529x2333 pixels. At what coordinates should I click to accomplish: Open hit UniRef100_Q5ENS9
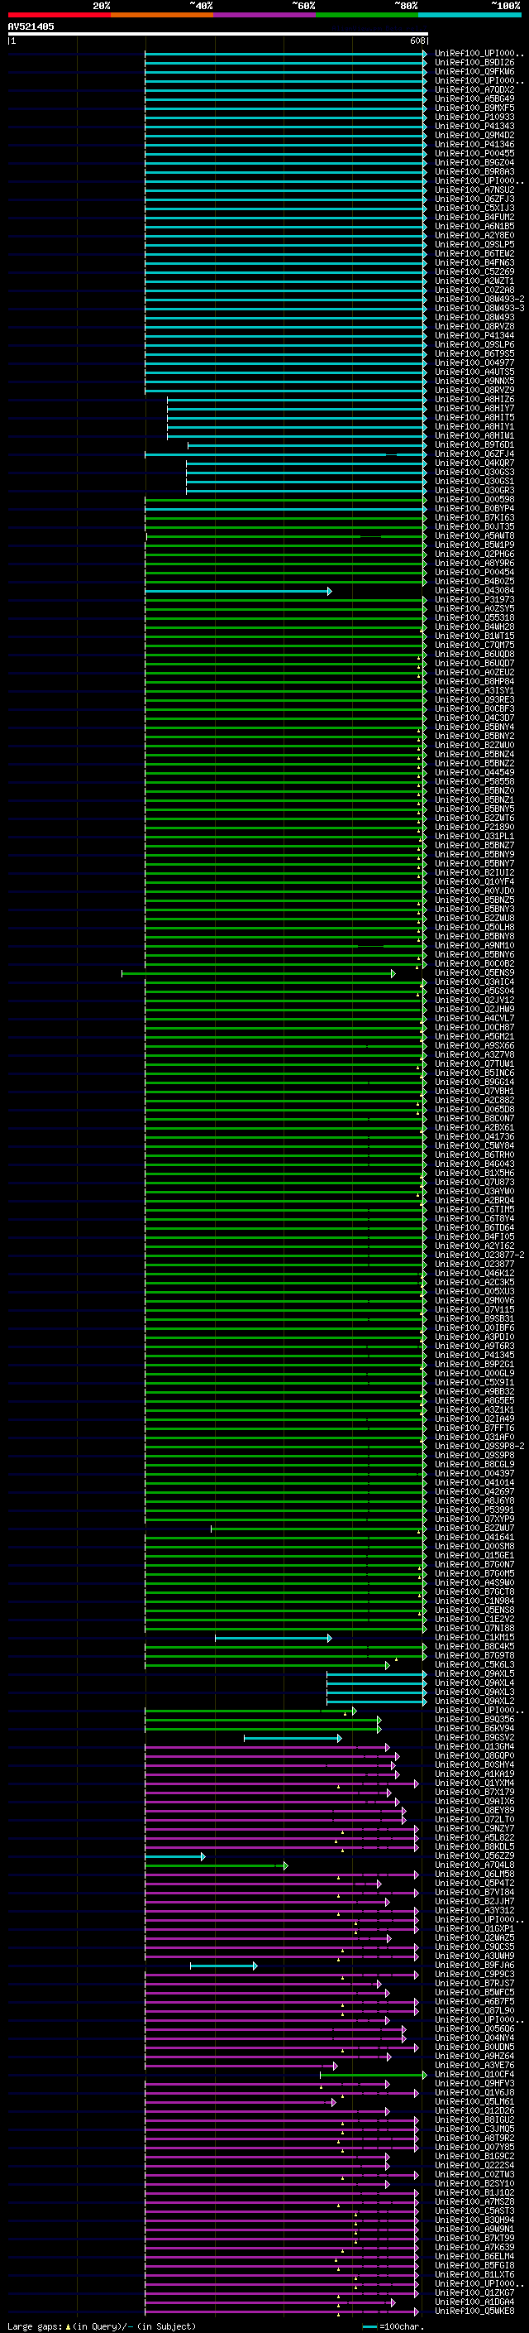coord(474,972)
